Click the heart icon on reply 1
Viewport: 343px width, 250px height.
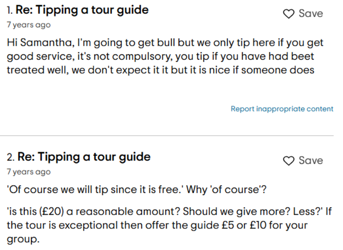289,14
